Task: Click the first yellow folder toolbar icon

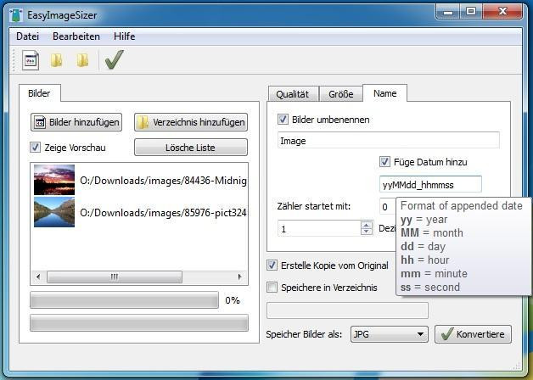Action: coord(56,60)
